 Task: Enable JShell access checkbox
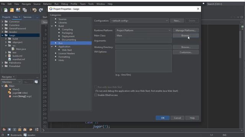coord(96,95)
